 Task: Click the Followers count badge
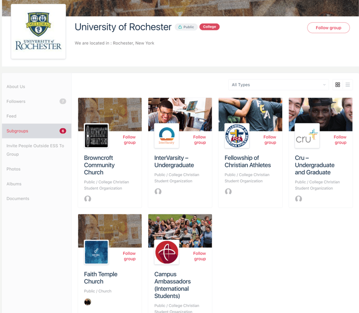(x=63, y=101)
